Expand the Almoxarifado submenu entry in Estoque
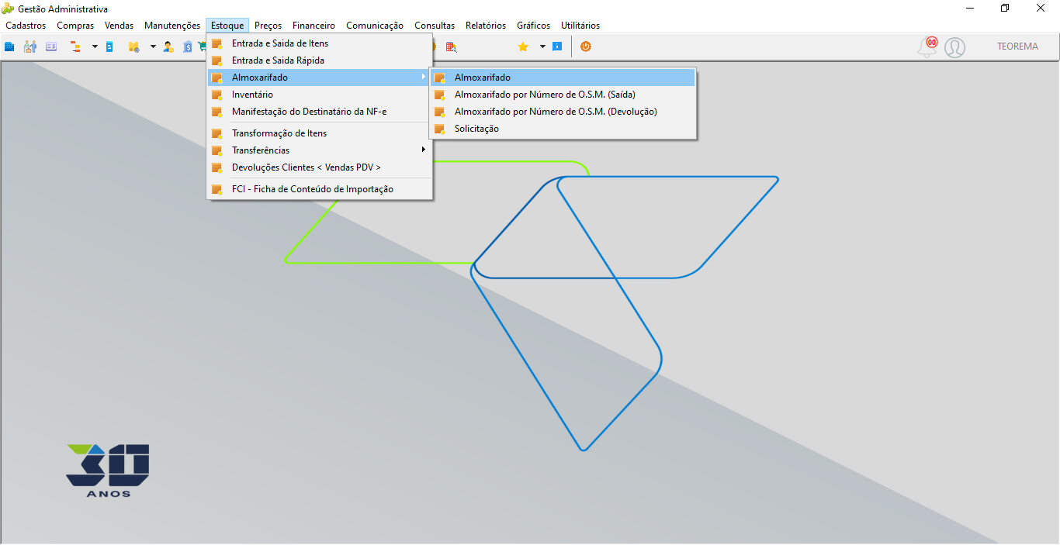 [x=320, y=78]
